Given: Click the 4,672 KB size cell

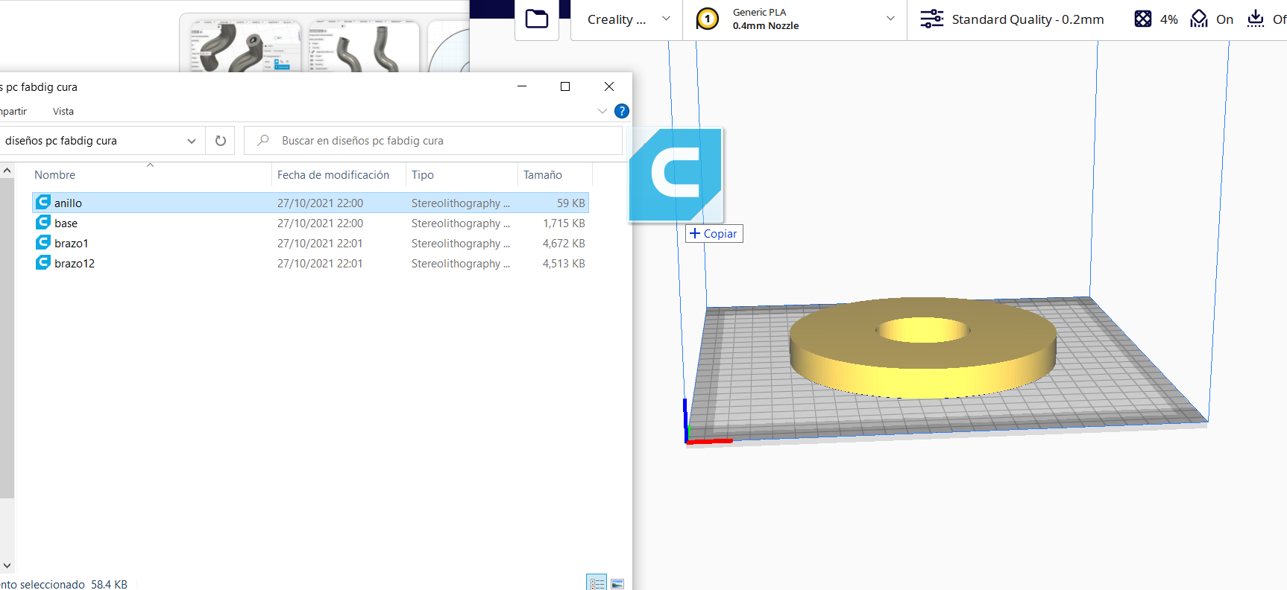Looking at the screenshot, I should pos(564,243).
